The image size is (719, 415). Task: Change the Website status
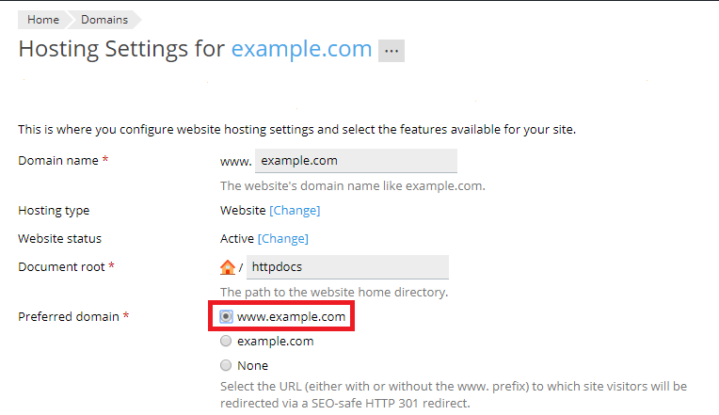(x=283, y=239)
